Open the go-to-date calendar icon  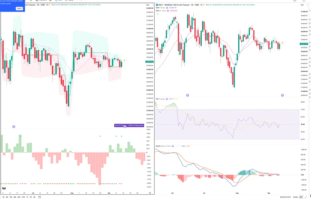pyautogui.click(x=40, y=197)
